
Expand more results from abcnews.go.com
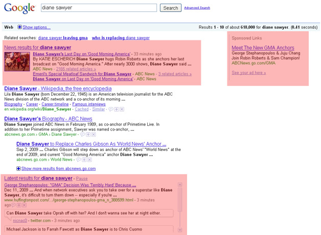(x=58, y=168)
